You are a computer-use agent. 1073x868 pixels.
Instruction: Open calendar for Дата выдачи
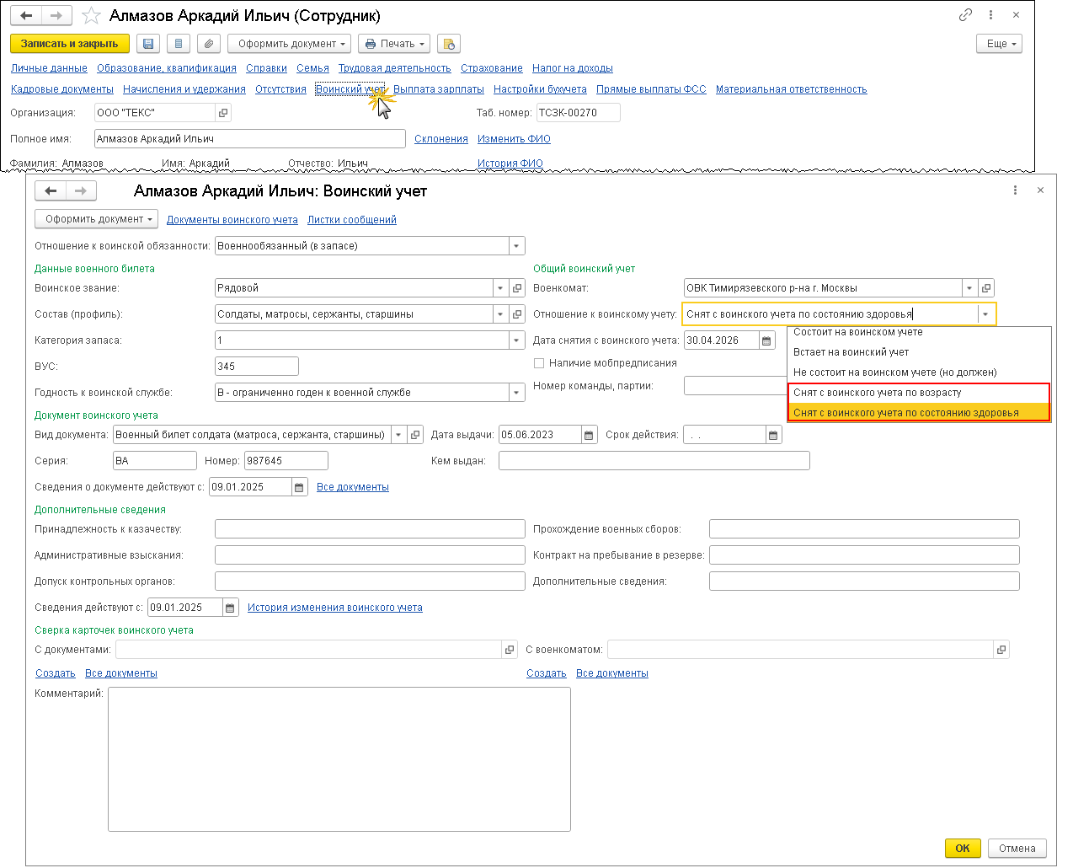pyautogui.click(x=589, y=435)
